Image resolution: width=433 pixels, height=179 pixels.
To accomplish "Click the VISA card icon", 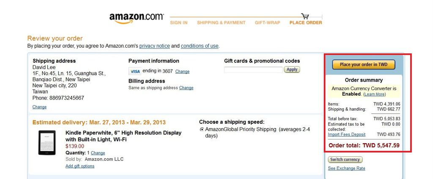I will coord(135,71).
